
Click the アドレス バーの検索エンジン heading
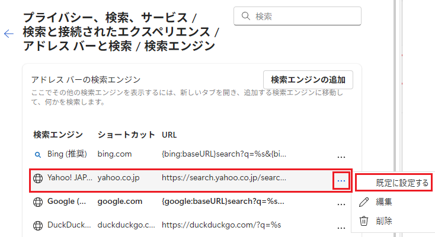pos(86,80)
